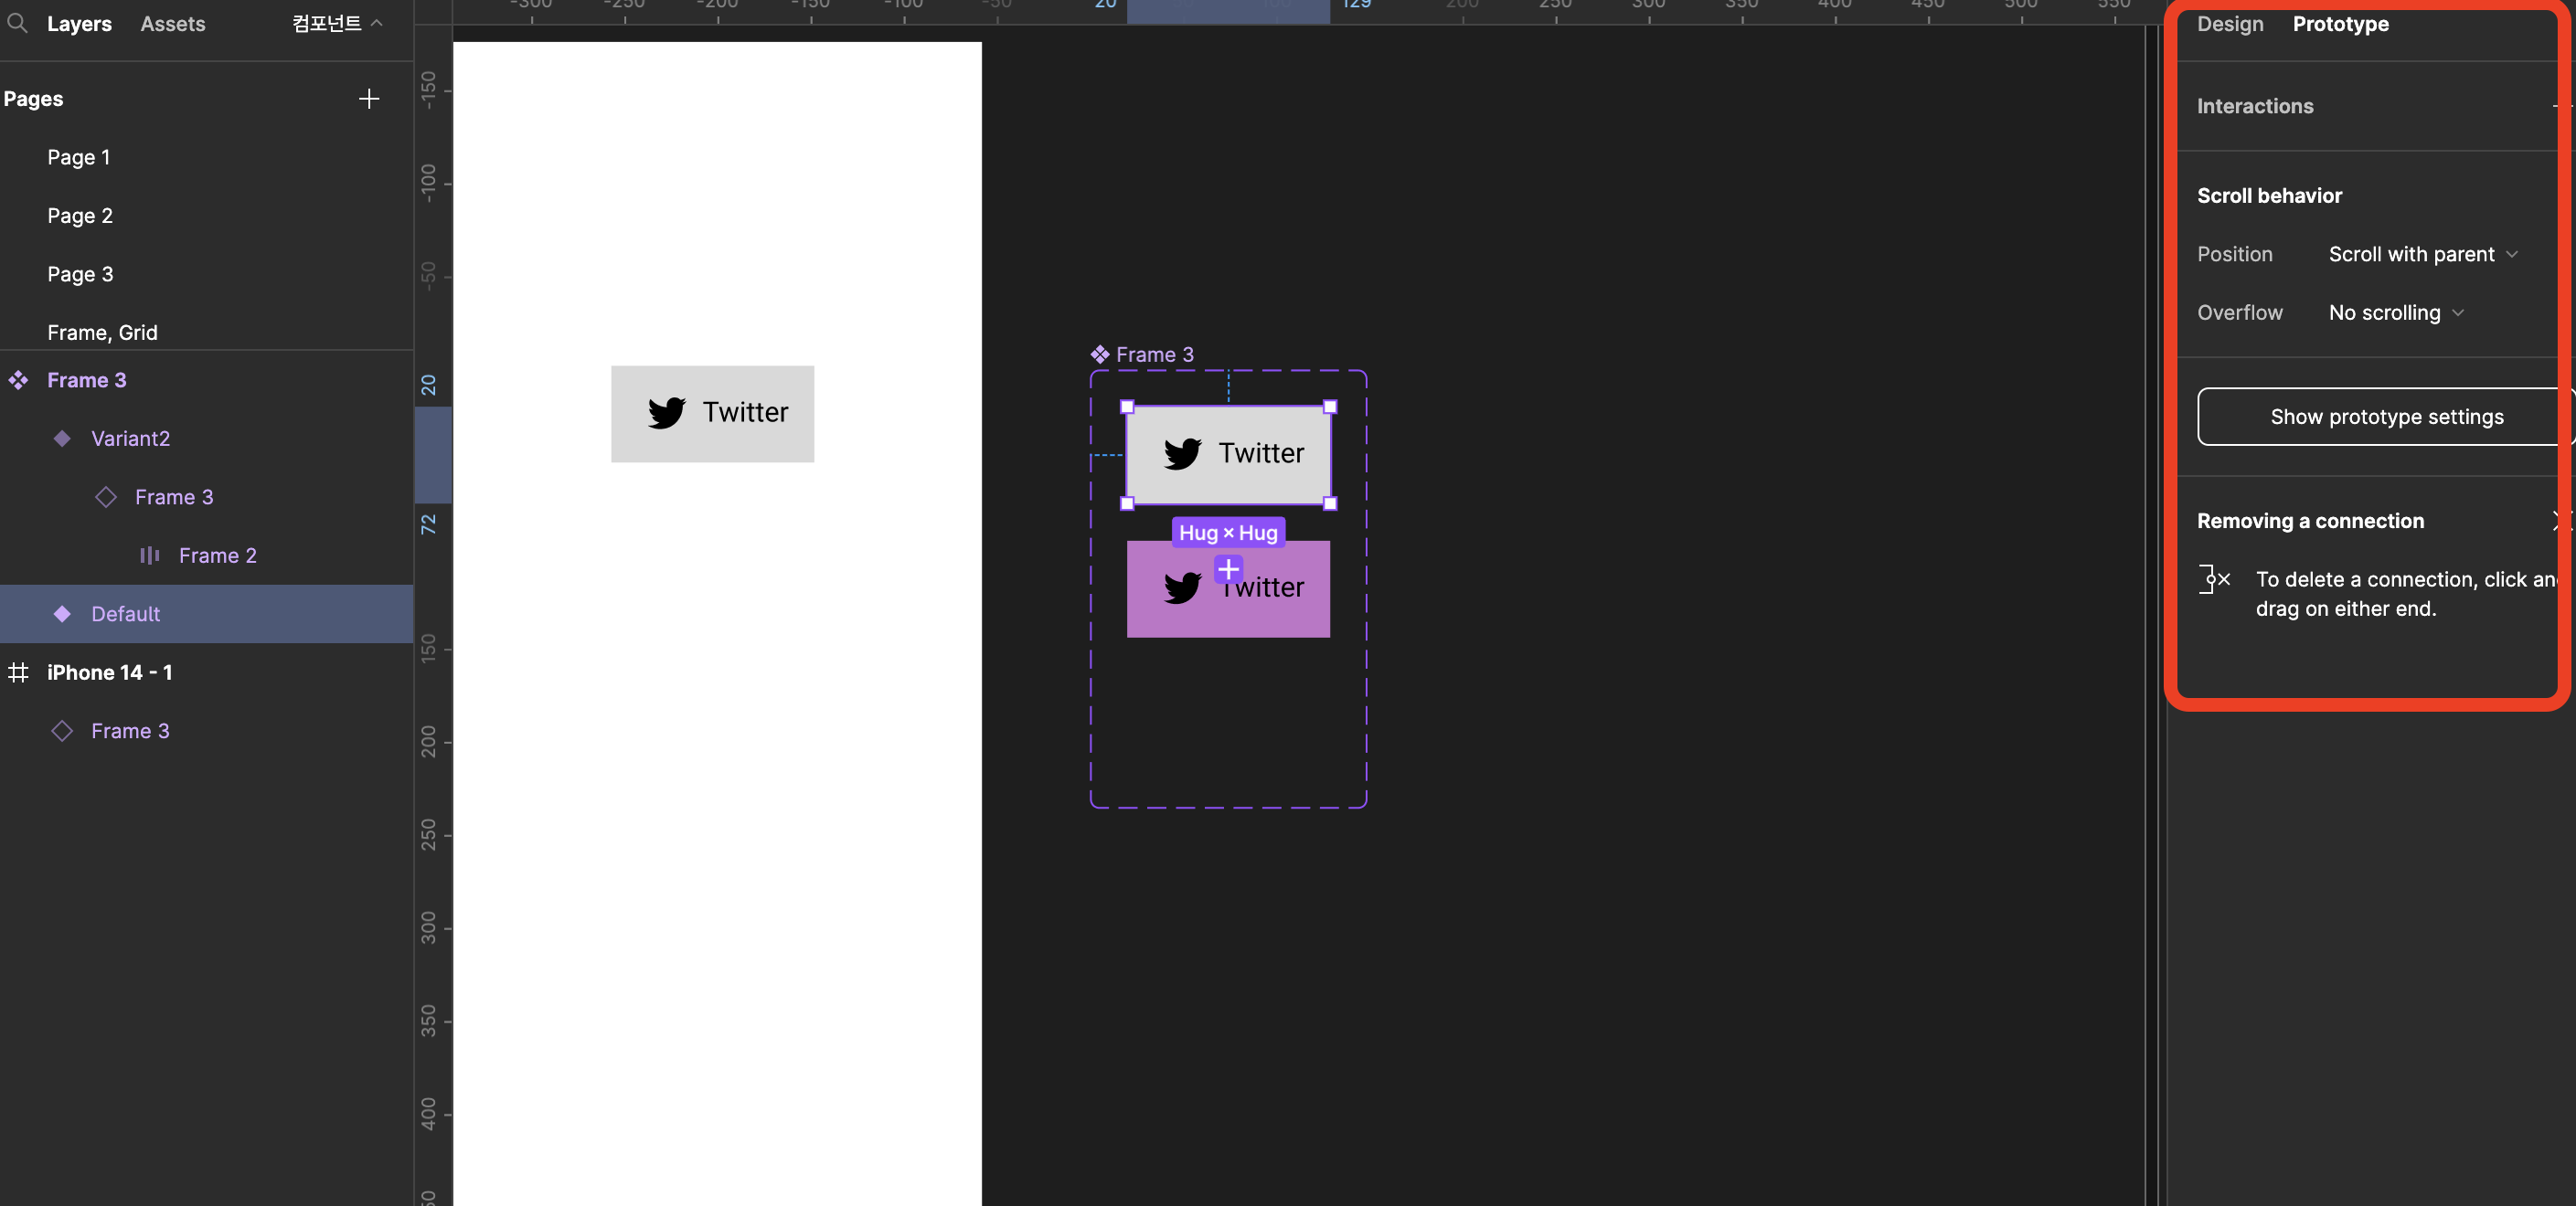Click the Frame 3 component set icon in layers

click(18, 380)
